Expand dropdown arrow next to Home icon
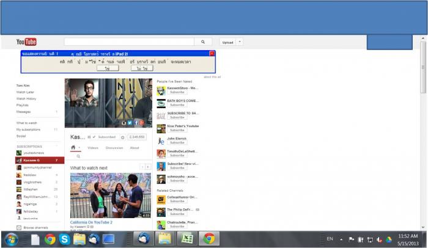Viewport: 428px width, 248px height. pyautogui.click(x=79, y=148)
